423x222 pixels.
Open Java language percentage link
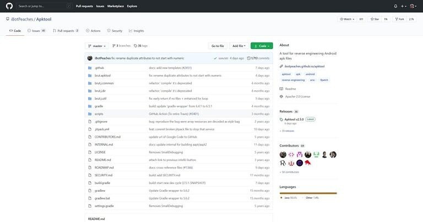[x=289, y=198]
